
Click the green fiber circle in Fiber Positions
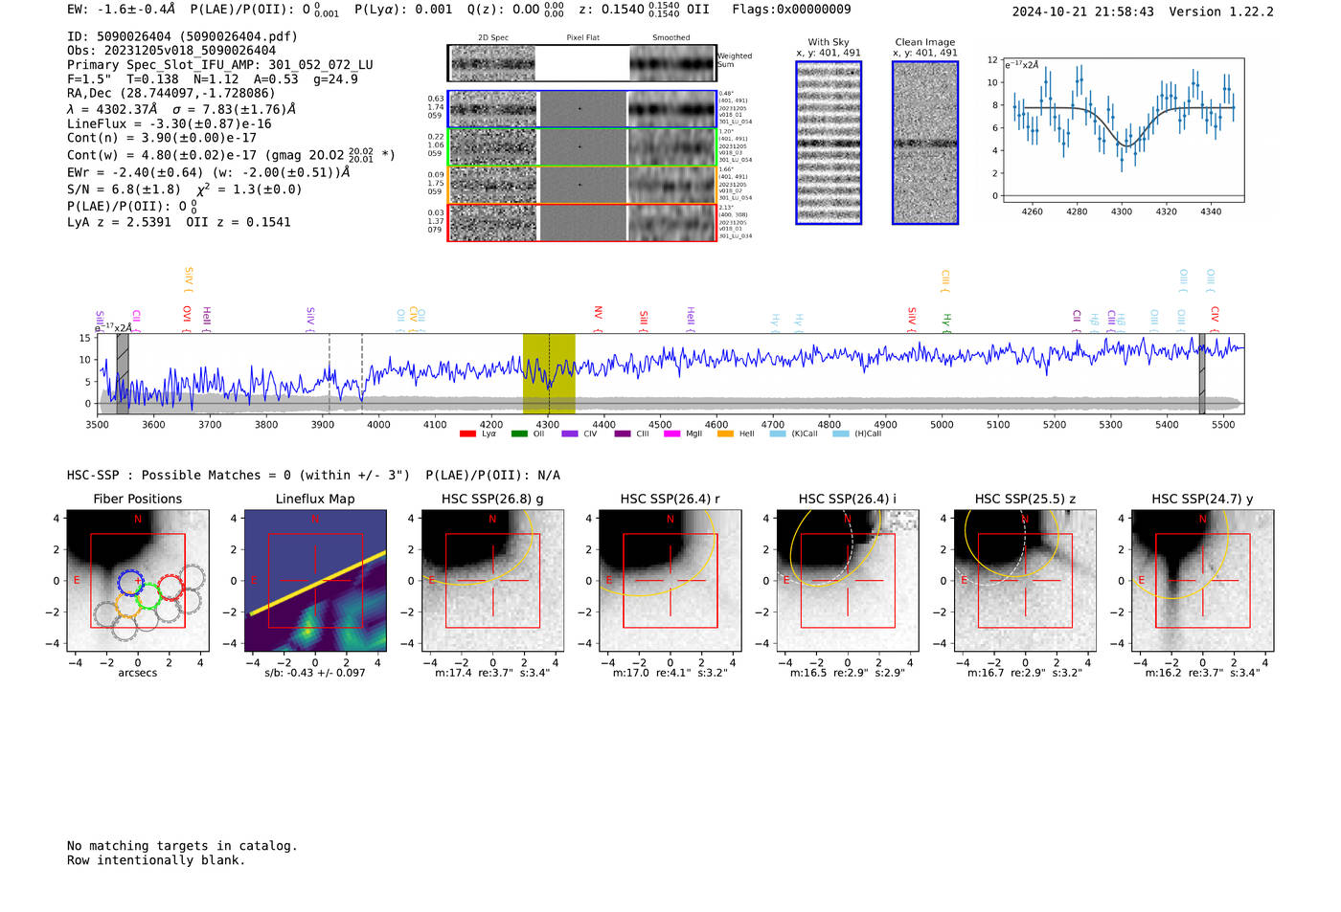[x=148, y=596]
